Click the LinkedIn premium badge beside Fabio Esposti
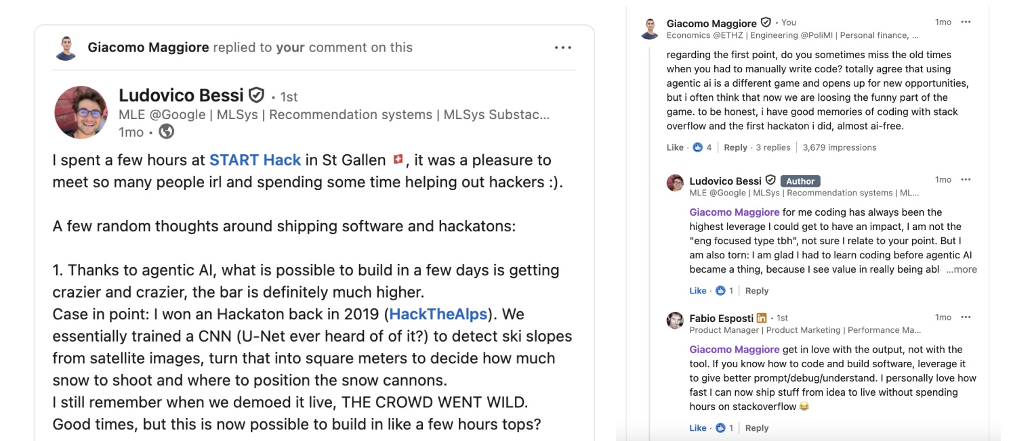 tap(761, 318)
